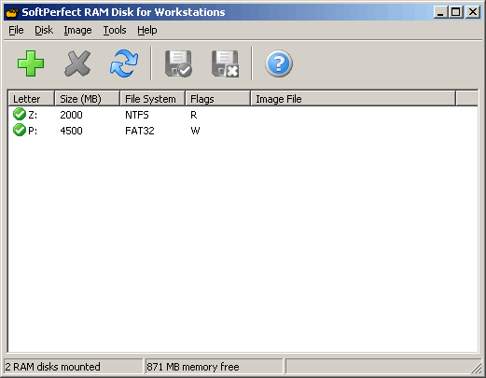Click the Image File column header

[354, 99]
